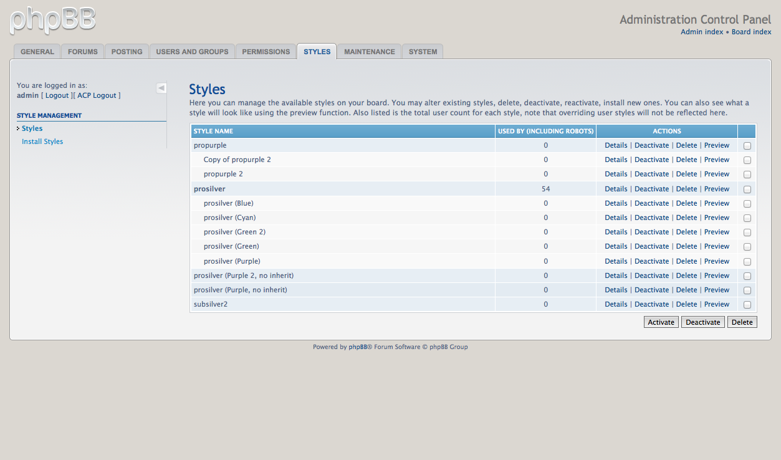Log out via the Logout link
This screenshot has width=781, height=460.
tap(57, 95)
